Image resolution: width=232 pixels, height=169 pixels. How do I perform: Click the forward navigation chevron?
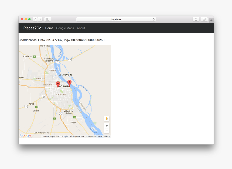pyautogui.click(x=40, y=19)
